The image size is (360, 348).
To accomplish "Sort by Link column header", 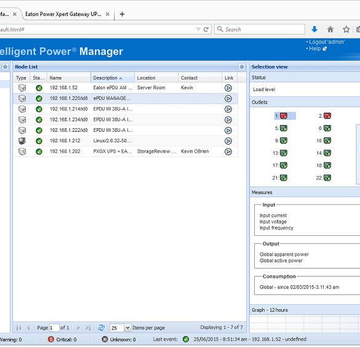I will click(230, 78).
